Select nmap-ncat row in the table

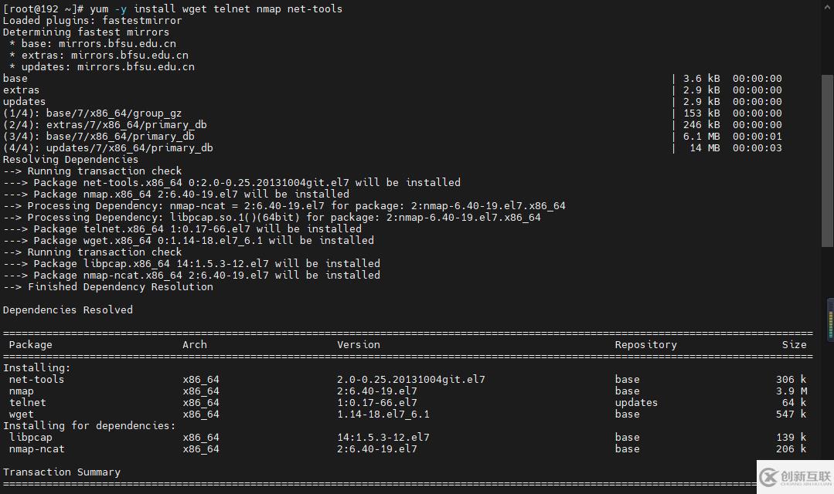pyautogui.click(x=36, y=449)
